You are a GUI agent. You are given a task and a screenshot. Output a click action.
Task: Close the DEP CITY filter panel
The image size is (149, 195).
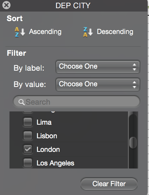[x=6, y=5]
